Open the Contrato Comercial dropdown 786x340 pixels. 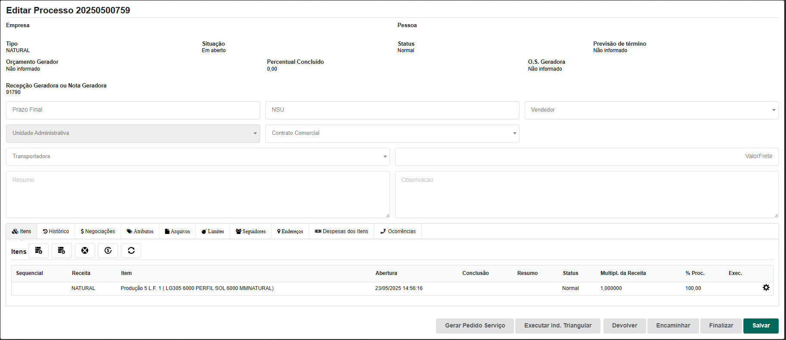click(392, 134)
